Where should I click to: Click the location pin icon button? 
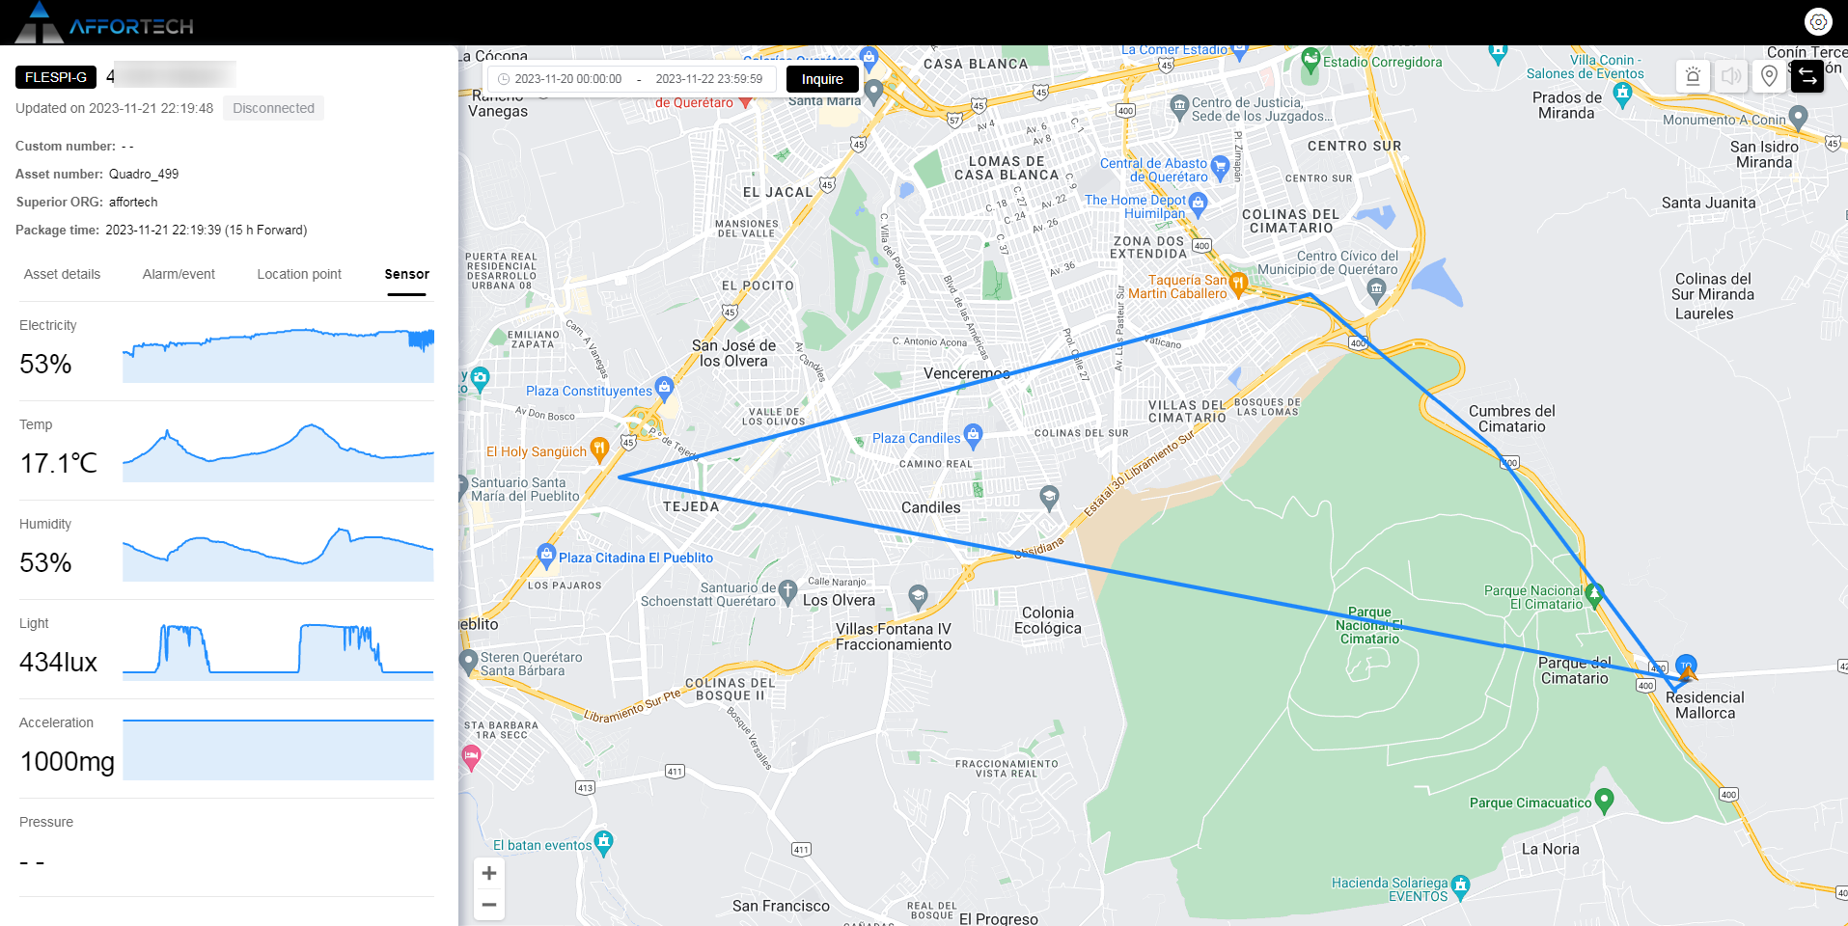(1769, 76)
